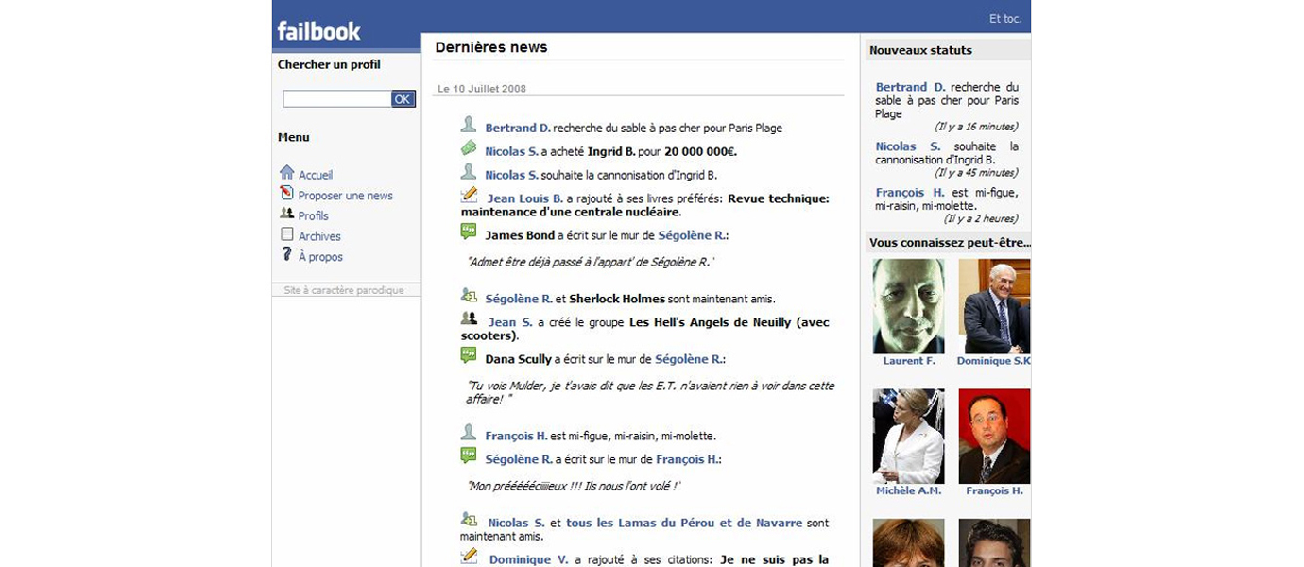Click wall post icon beside Mon préééciiieux post
The width and height of the screenshot is (1304, 567).
(469, 455)
